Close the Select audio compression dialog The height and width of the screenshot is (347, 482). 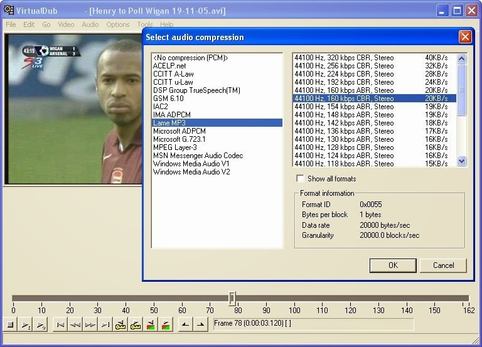(465, 37)
